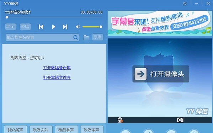Open the 打开本地文件夹 link
Viewport: 213px width, 133px height.
(x=57, y=78)
